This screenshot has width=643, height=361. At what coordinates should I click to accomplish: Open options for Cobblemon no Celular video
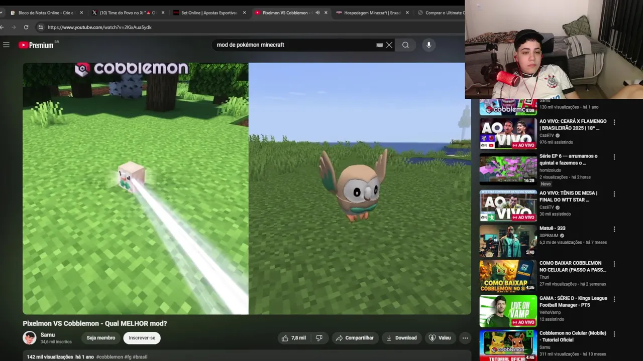coord(614,334)
